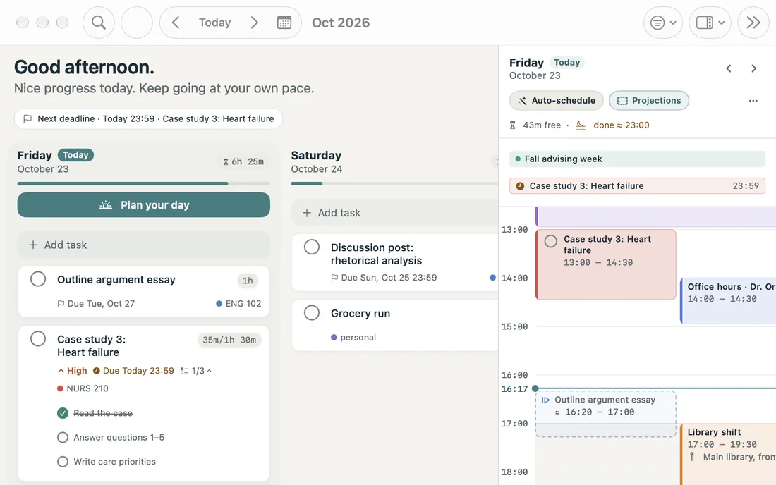
Task: Open the three-dots more menu in the day panel
Action: 753,101
